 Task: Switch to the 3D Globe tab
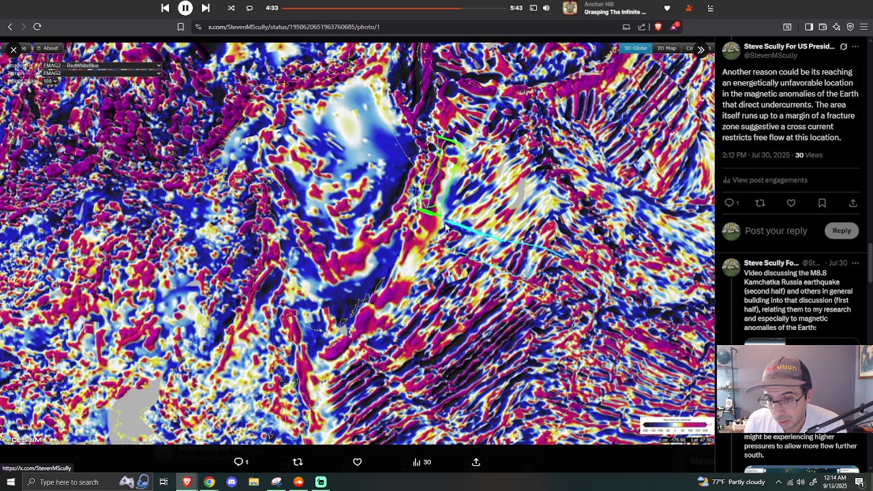tap(635, 48)
